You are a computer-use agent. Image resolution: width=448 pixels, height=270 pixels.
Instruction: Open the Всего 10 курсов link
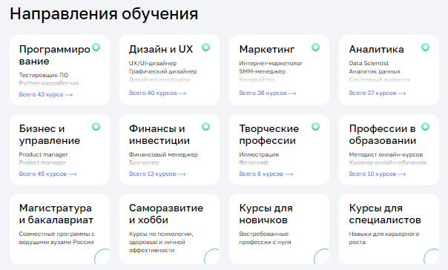[x=377, y=174]
